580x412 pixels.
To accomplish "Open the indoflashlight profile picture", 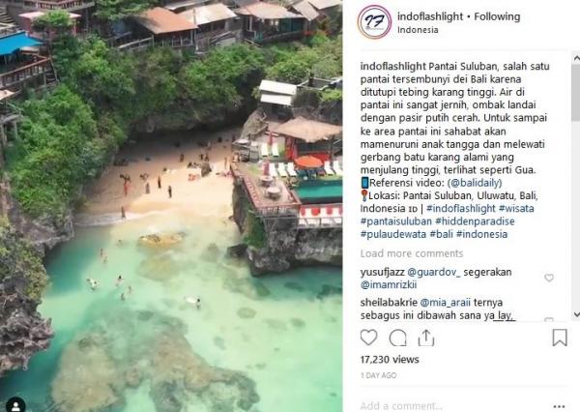I will point(374,22).
